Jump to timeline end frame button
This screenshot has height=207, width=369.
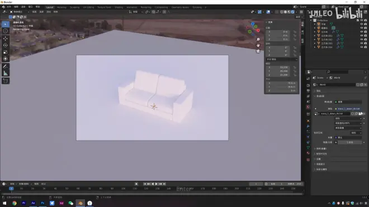[164, 184]
